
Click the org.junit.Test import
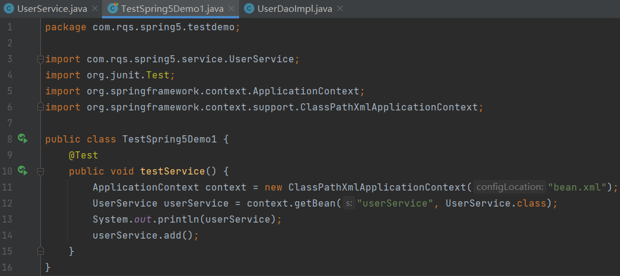click(128, 75)
